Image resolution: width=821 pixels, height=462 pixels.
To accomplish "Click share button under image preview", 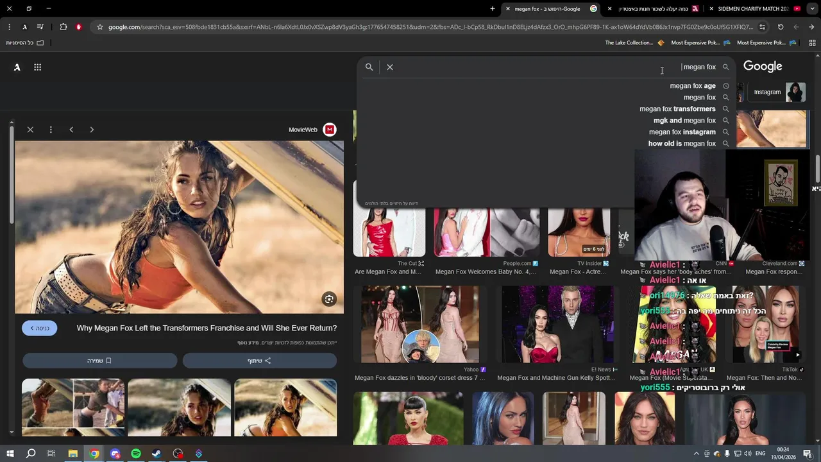I will [259, 361].
